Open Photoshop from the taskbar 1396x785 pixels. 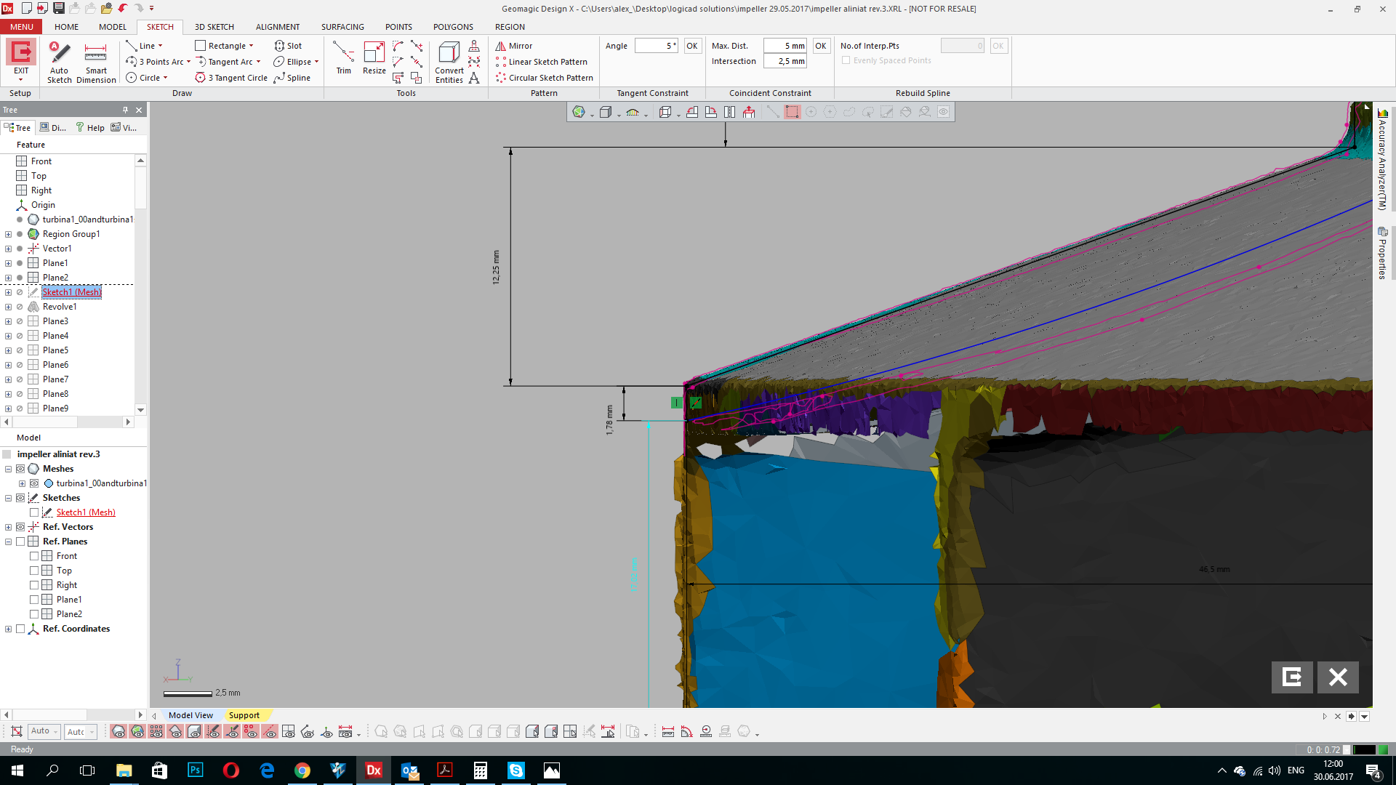[196, 770]
